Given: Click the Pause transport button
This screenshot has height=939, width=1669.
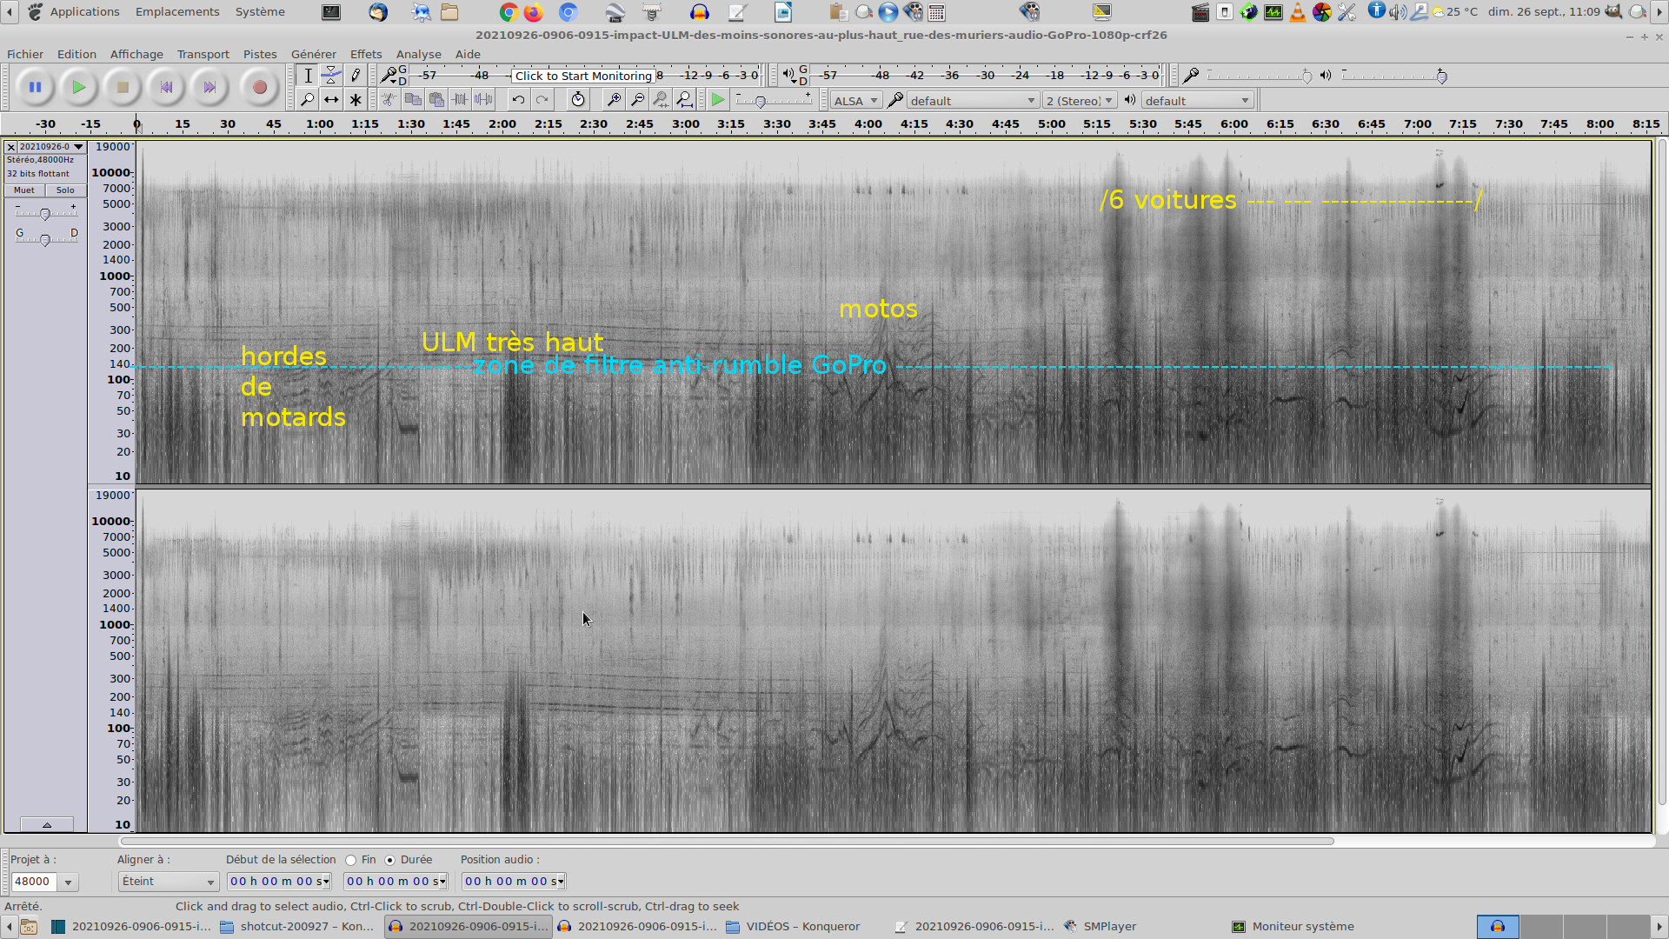Looking at the screenshot, I should click(35, 87).
